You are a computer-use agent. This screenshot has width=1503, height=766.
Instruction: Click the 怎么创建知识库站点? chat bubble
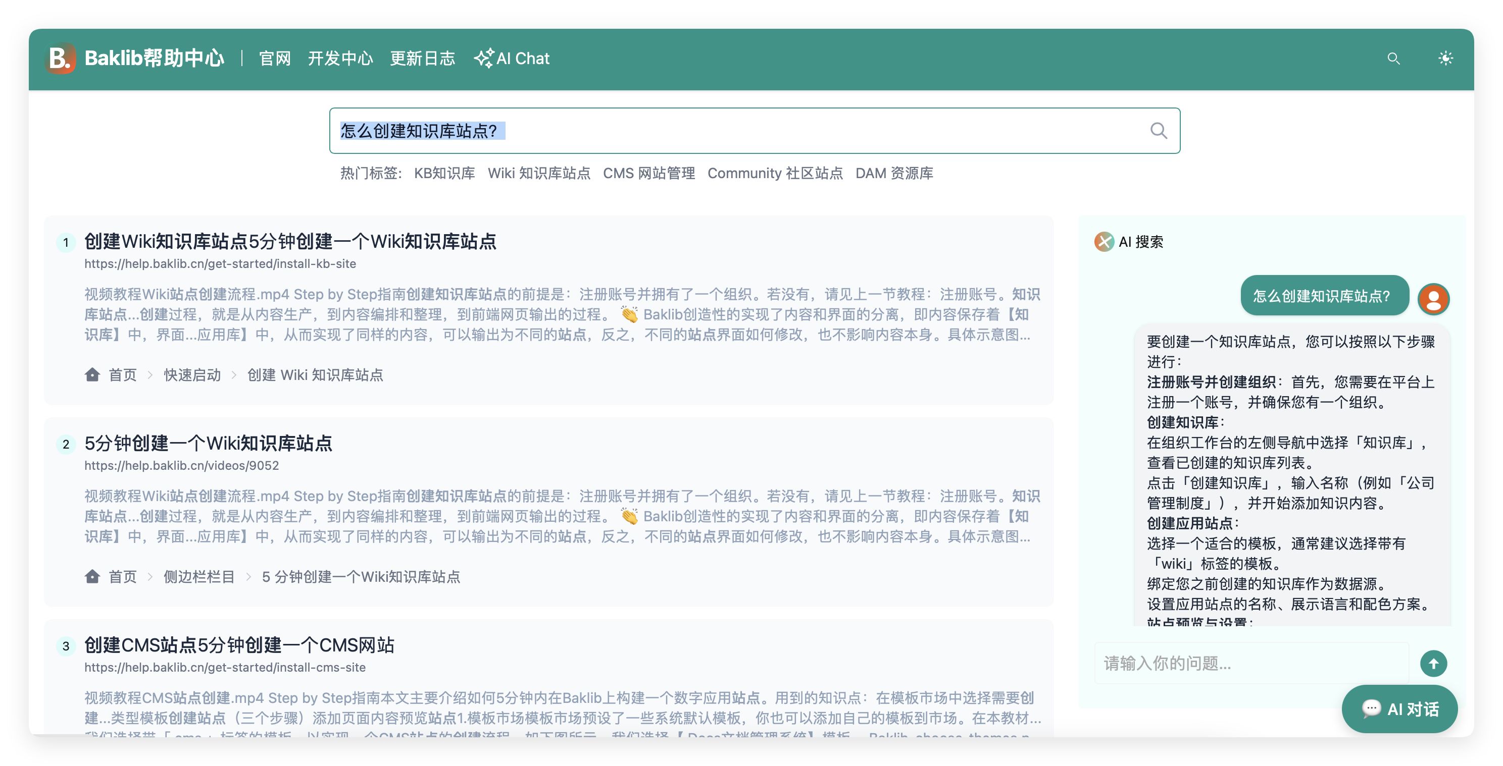click(x=1324, y=296)
